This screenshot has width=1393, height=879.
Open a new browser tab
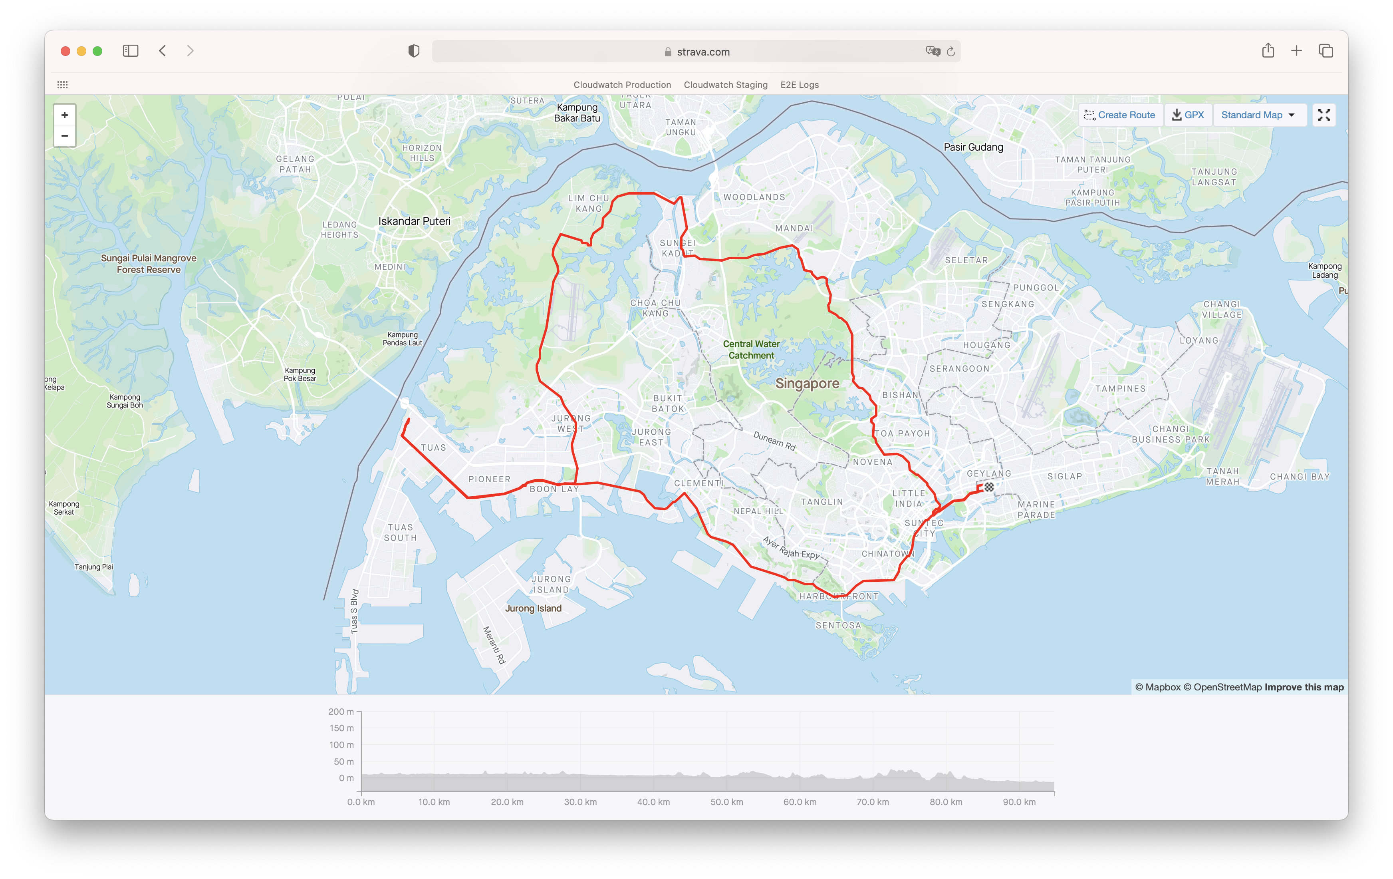1296,51
